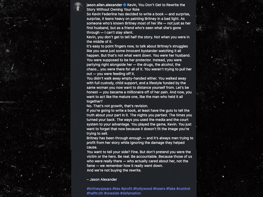
Task: Select the #oneside hashtag
Action: click(112, 193)
